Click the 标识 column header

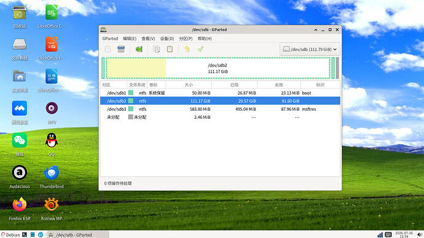pyautogui.click(x=320, y=85)
